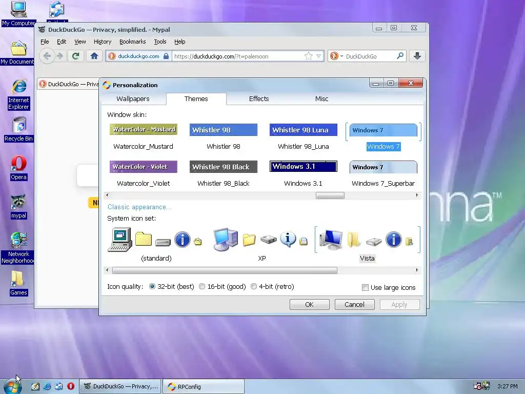Click the icon set list left arrow

pyautogui.click(x=107, y=270)
